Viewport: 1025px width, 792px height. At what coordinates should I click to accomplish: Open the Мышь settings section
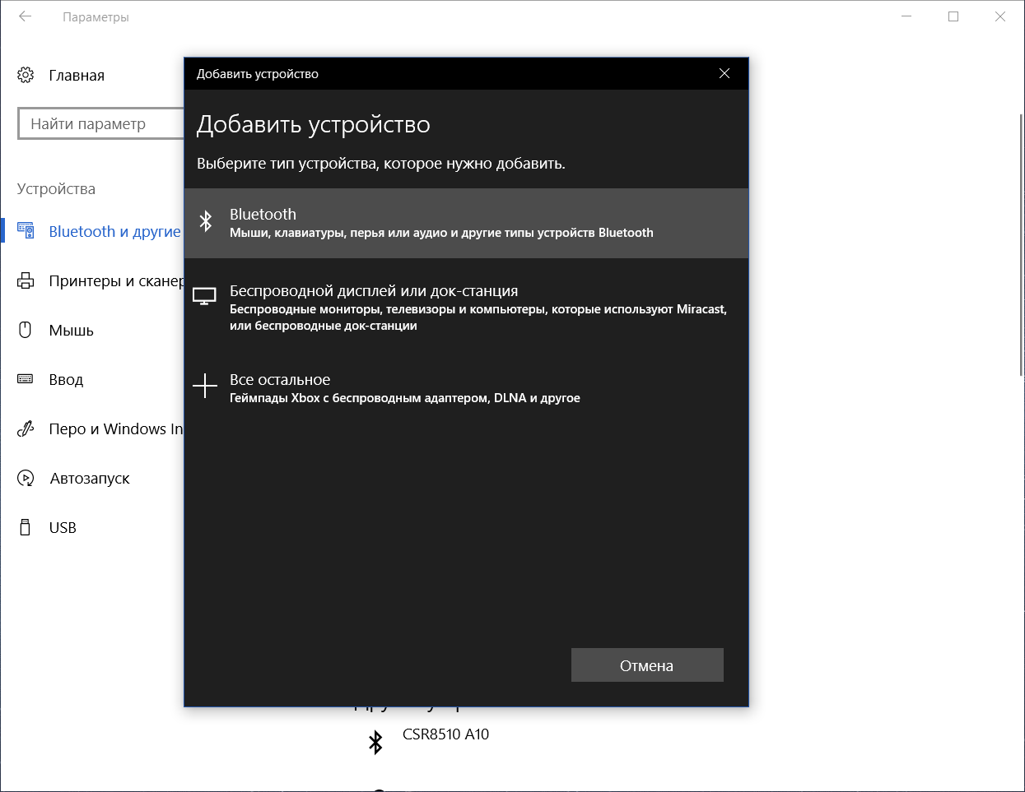tap(72, 330)
